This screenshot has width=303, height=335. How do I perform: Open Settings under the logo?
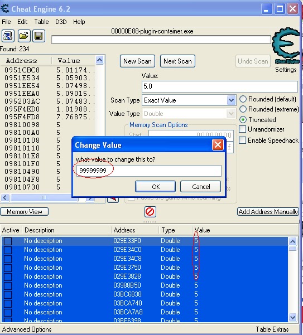click(x=286, y=70)
